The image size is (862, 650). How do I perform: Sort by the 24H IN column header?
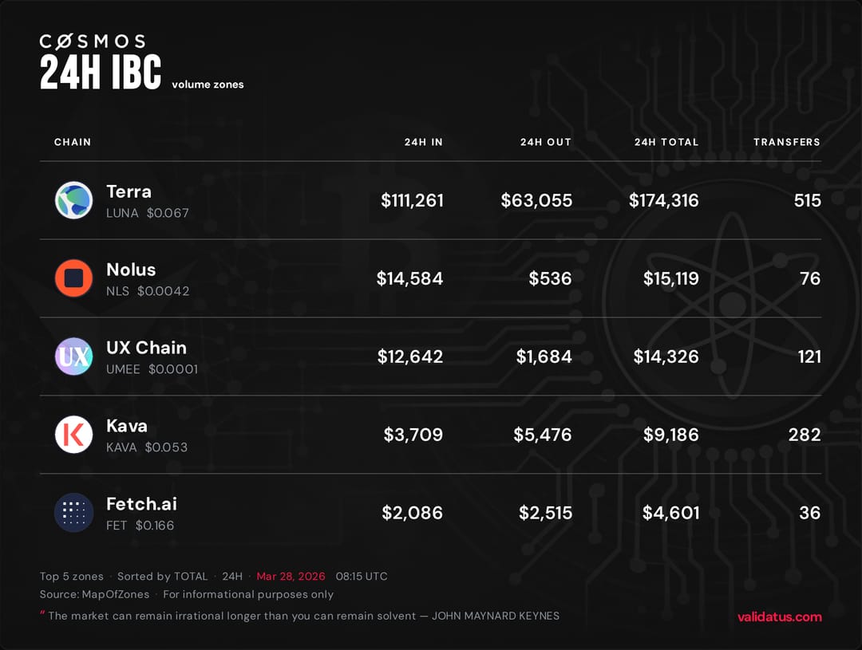click(x=423, y=142)
